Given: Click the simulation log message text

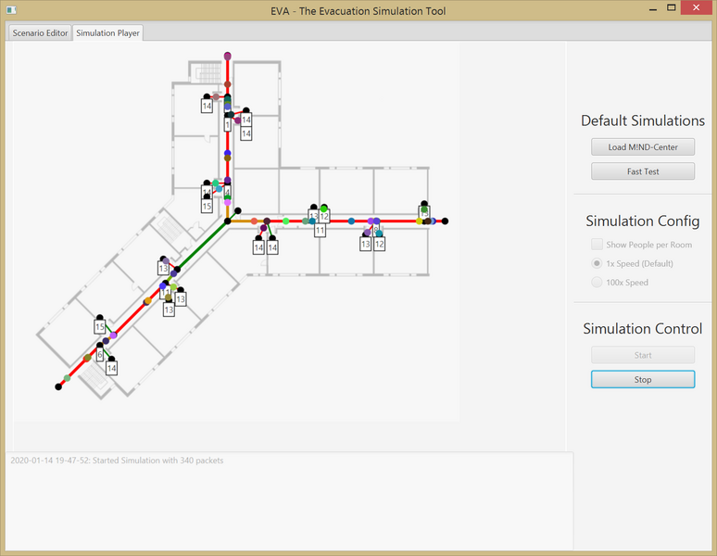Looking at the screenshot, I should (x=117, y=461).
